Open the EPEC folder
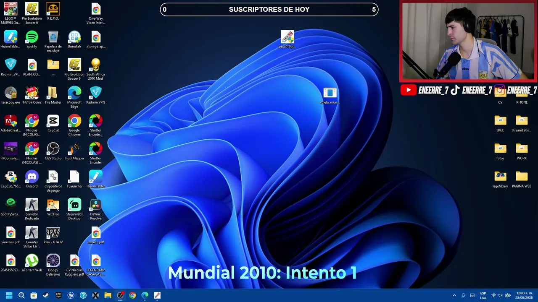This screenshot has width=538, height=302. pyautogui.click(x=500, y=124)
